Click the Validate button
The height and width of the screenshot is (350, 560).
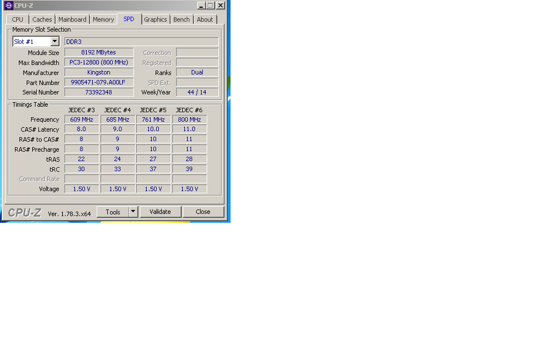point(161,212)
